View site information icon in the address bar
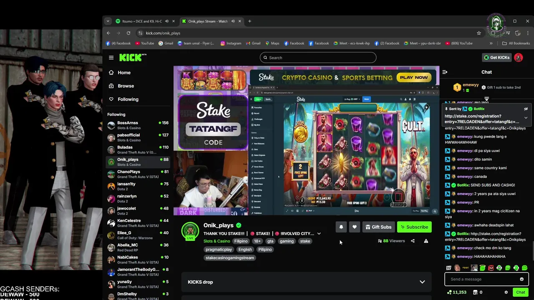The height and width of the screenshot is (300, 534). point(140,33)
